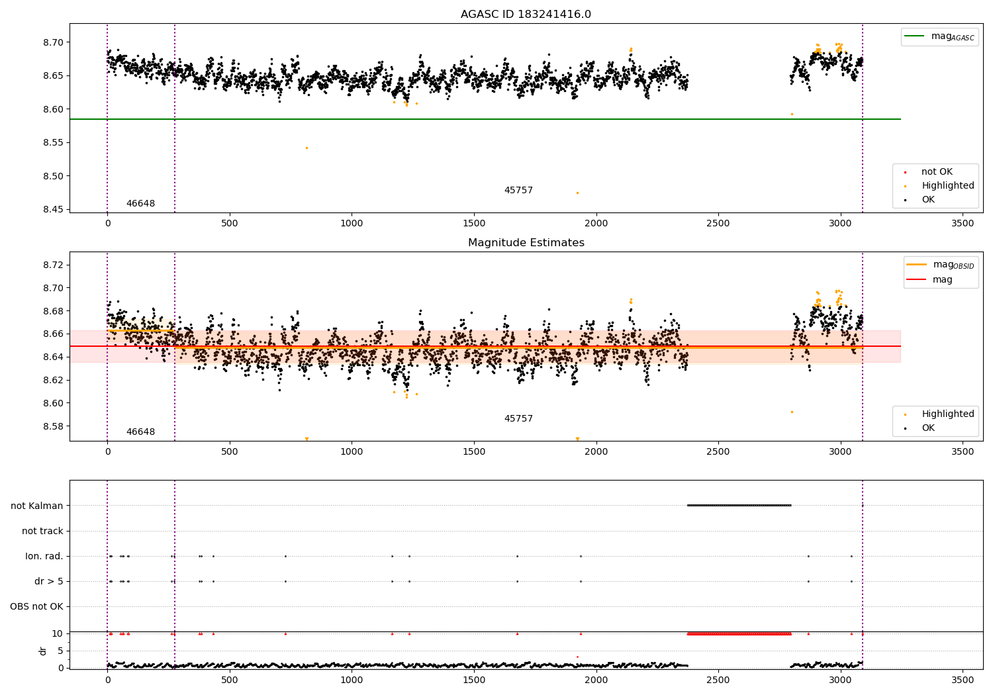The image size is (993, 695).
Task: Click the "OK" legend entry in the top plot
Action: click(919, 200)
